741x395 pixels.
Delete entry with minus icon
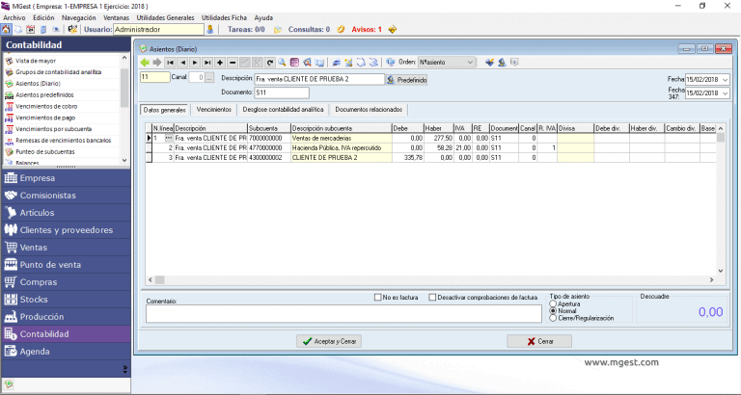(232, 63)
